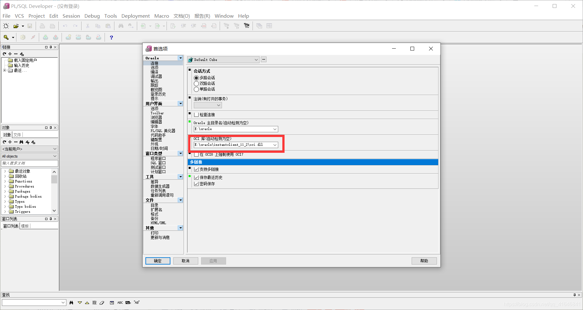This screenshot has height=310, width=583.
Task: Click 取消 button in 首选项 dialog
Action: (x=186, y=261)
